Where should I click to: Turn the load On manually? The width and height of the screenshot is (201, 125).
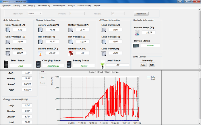pyautogui.click(x=143, y=65)
